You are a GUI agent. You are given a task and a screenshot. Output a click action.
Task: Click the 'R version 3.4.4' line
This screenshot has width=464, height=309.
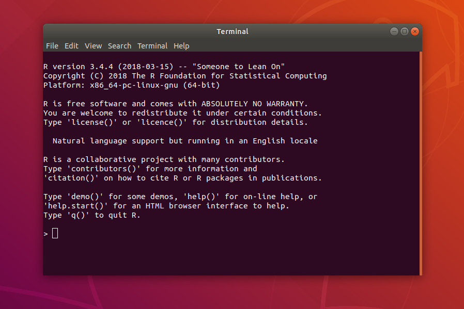pos(164,67)
